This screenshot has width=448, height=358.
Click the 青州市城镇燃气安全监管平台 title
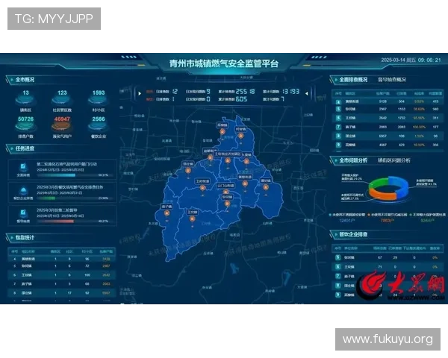pyautogui.click(x=224, y=63)
